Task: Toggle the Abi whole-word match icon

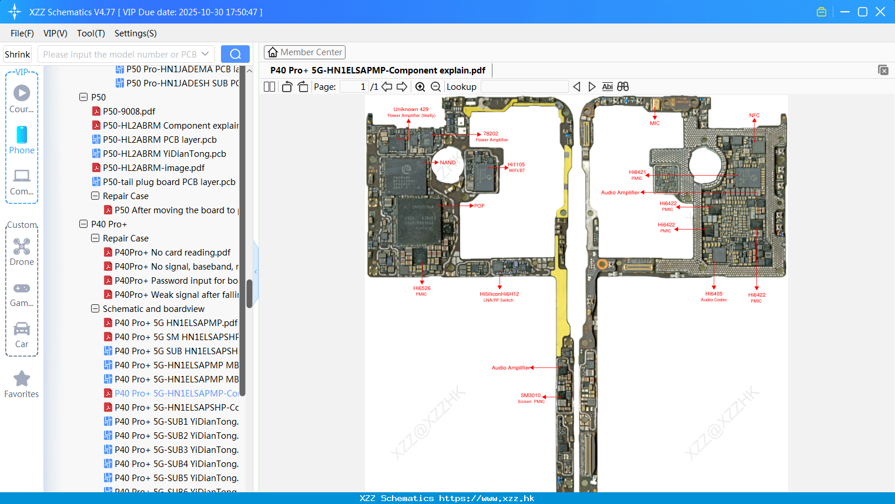Action: [x=607, y=87]
